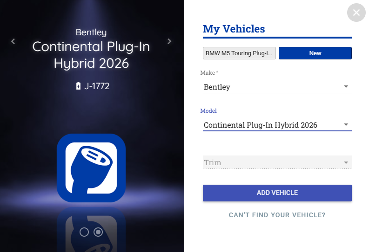Click the battery icon beside J-1772
The height and width of the screenshot is (252, 369).
coord(78,86)
